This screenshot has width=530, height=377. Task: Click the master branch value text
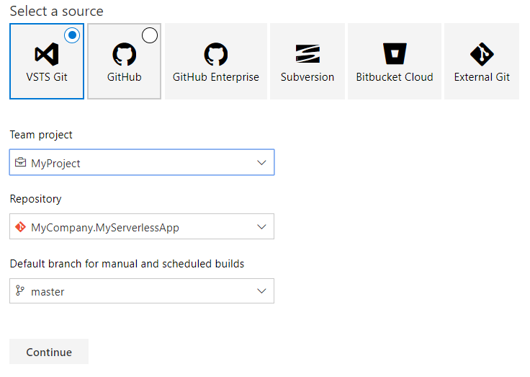(x=48, y=292)
